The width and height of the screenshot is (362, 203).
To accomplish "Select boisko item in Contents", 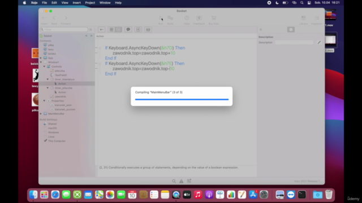I will click(52, 54).
